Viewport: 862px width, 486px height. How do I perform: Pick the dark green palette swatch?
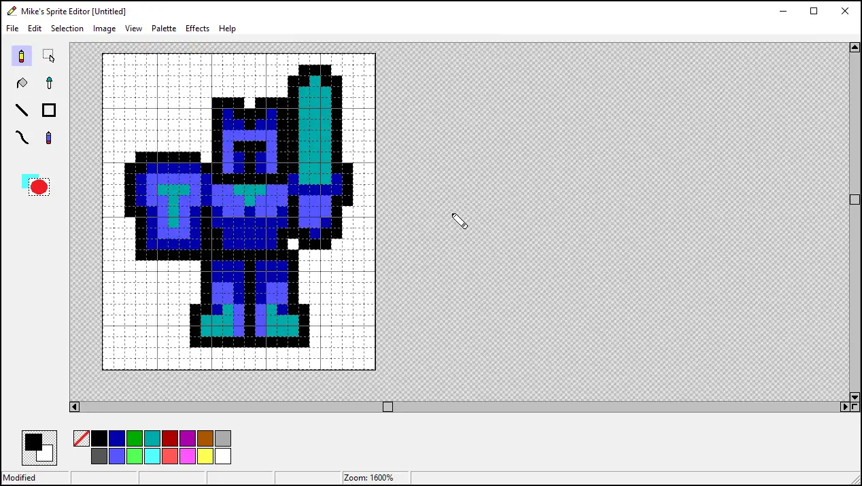(135, 438)
